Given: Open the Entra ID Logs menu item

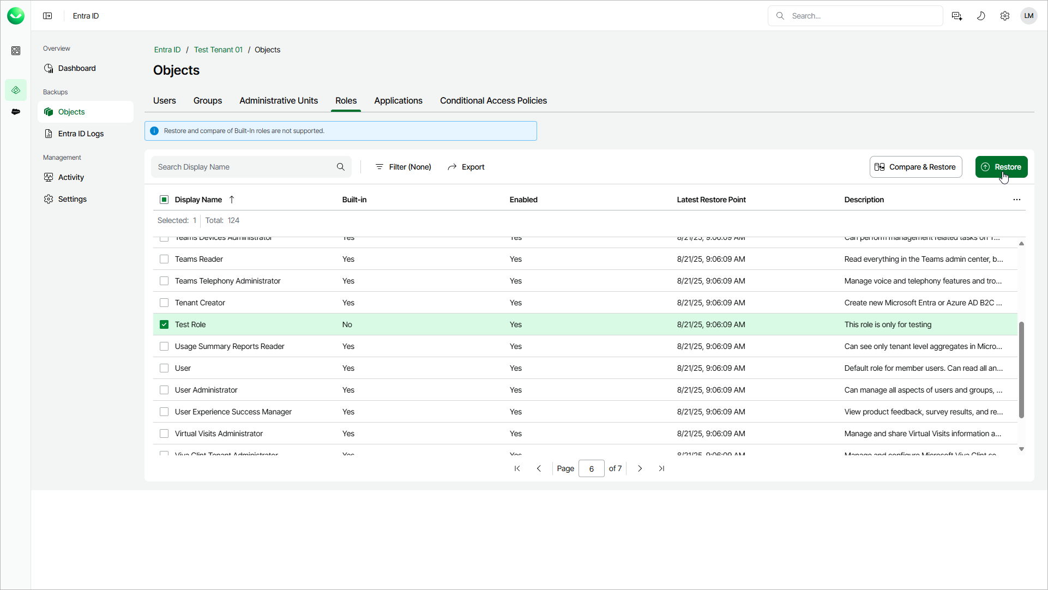Looking at the screenshot, I should (x=81, y=134).
